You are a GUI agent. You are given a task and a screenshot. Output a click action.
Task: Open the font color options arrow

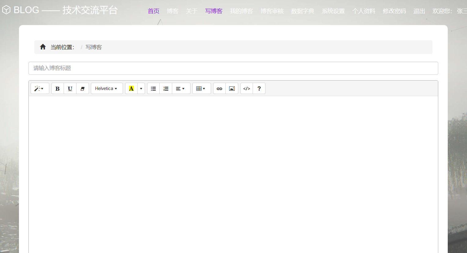tap(141, 89)
